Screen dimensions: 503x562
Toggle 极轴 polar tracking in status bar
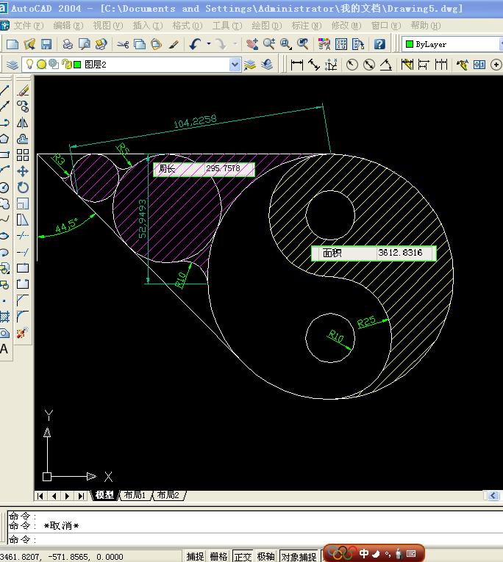[266, 556]
